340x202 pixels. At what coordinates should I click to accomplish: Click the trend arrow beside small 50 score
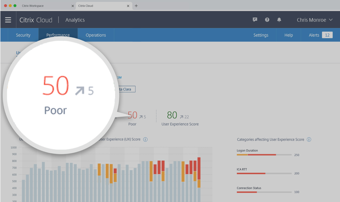(141, 117)
